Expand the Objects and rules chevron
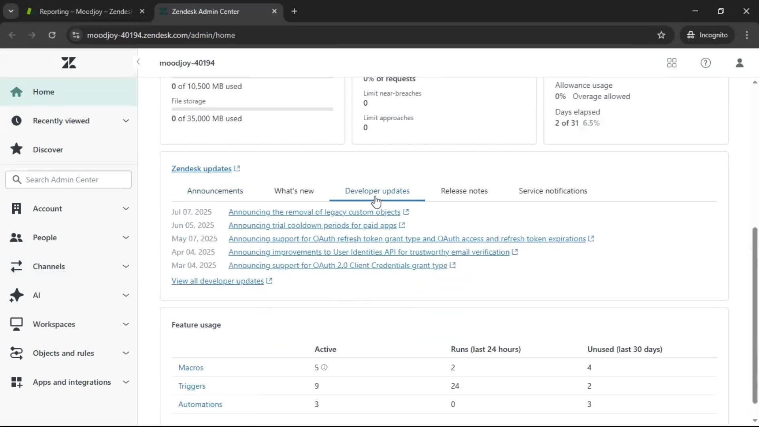 [126, 353]
